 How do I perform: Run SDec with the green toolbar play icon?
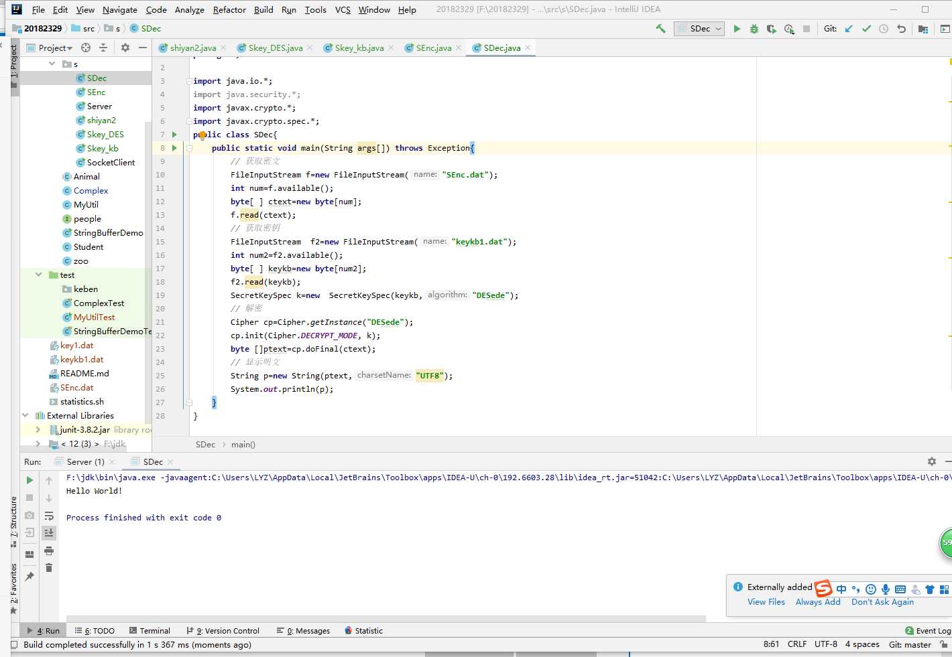tap(737, 29)
